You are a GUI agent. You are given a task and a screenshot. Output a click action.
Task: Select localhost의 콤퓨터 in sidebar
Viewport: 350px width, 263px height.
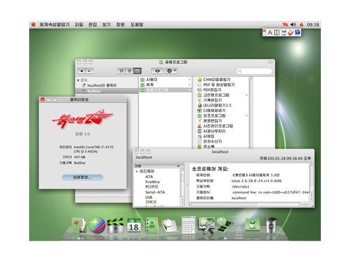tap(101, 85)
